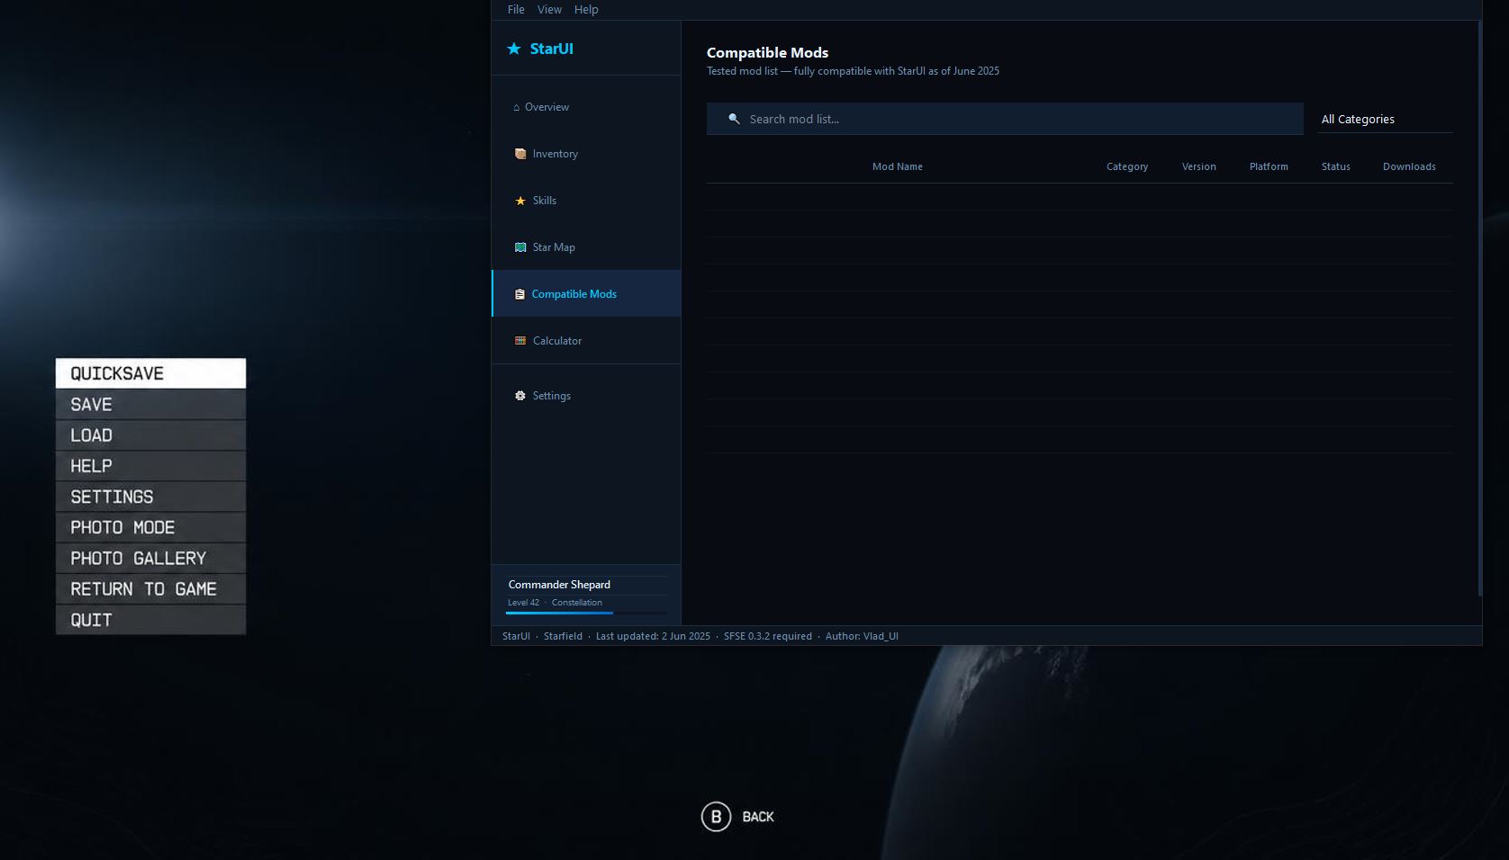
Task: Select the Compatible Mods sidebar tab
Action: point(586,294)
